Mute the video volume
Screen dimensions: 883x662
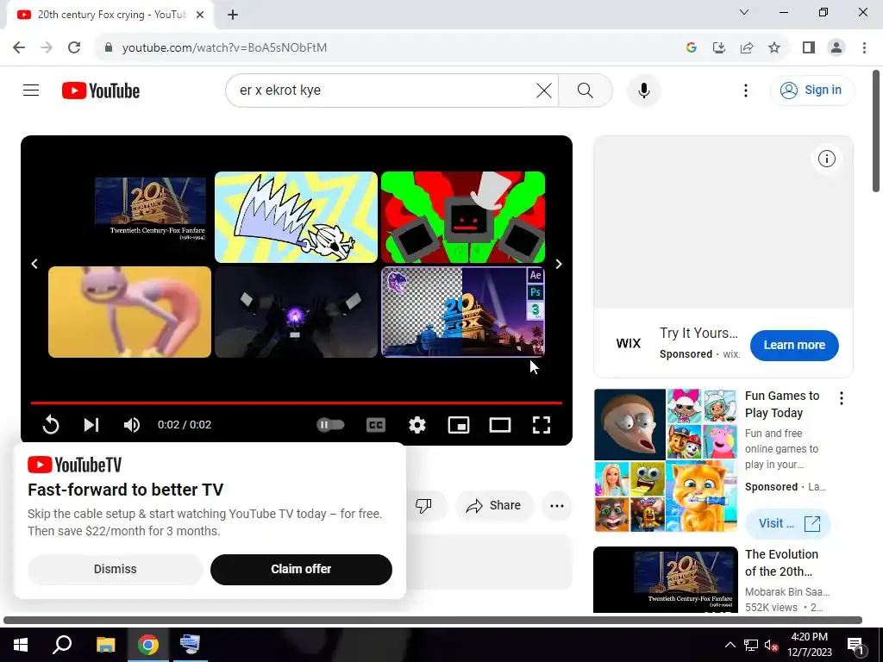pos(132,424)
